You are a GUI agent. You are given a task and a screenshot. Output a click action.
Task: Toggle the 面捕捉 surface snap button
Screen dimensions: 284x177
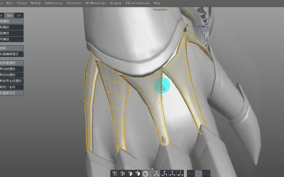pyautogui.click(x=12, y=33)
